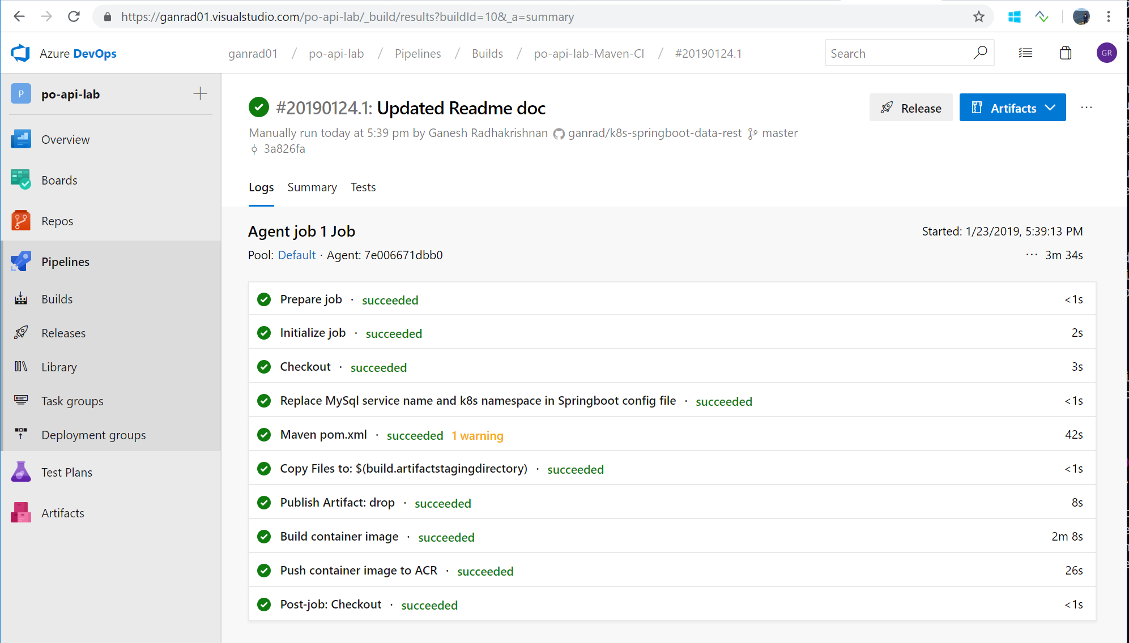Viewport: 1129px width, 643px height.
Task: Click the Release button
Action: click(910, 108)
